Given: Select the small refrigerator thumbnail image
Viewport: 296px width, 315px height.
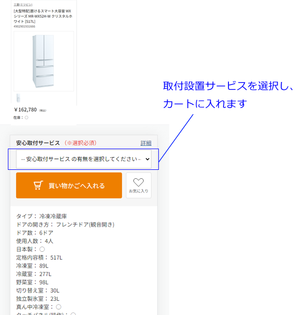Looking at the screenshot, I should (18, 97).
